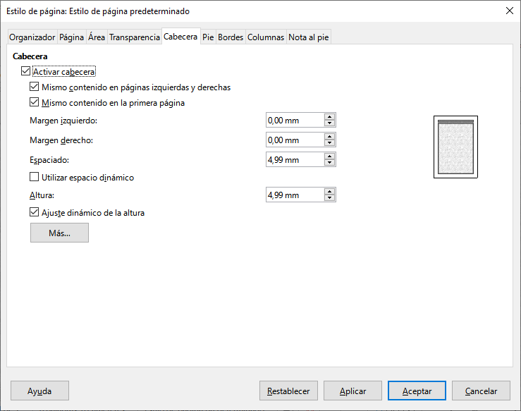Click the page preview thumbnail
This screenshot has width=521, height=411.
pyautogui.click(x=455, y=147)
